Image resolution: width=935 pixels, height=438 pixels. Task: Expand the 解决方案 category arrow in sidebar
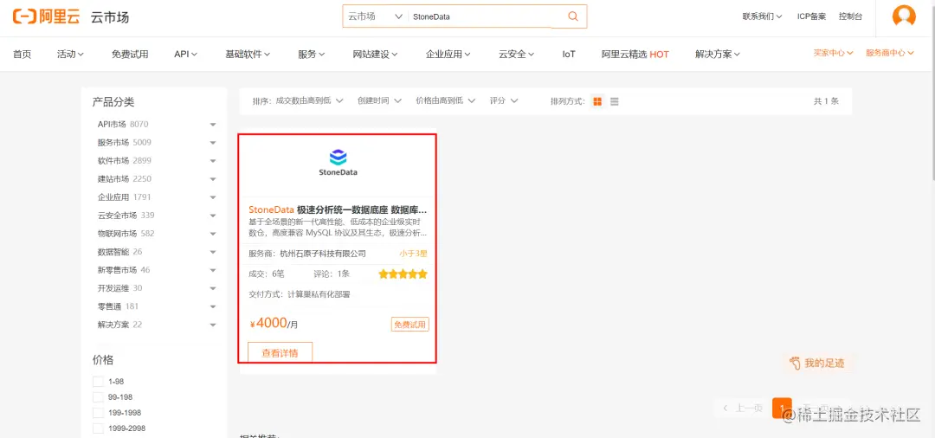pos(213,325)
